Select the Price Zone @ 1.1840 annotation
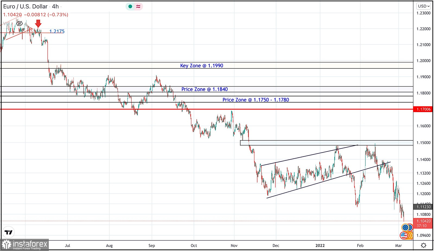Image resolution: width=434 pixels, height=251 pixels. (205, 89)
